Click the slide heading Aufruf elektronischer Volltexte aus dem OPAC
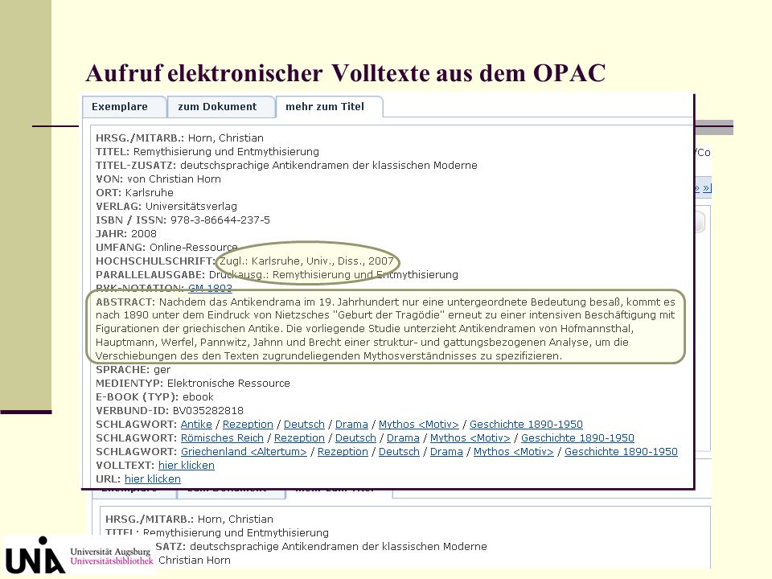 coord(346,73)
